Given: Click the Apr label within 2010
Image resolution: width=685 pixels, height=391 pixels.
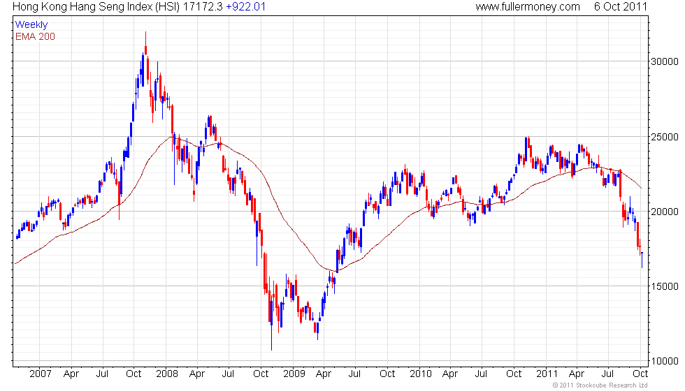Looking at the screenshot, I should (x=450, y=374).
